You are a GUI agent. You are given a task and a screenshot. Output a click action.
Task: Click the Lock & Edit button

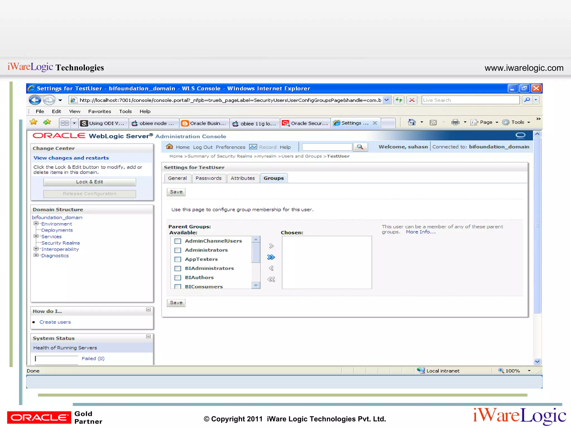click(89, 182)
